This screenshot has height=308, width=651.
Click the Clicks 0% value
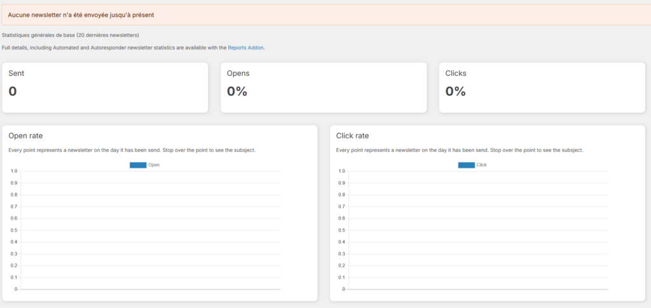[456, 91]
